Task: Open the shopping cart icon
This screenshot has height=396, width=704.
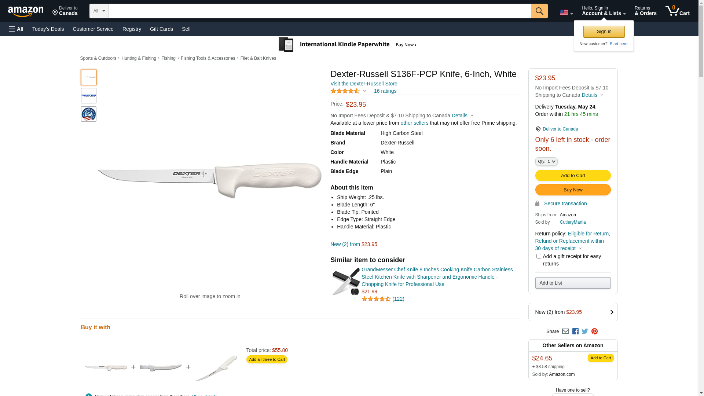Action: point(677,11)
